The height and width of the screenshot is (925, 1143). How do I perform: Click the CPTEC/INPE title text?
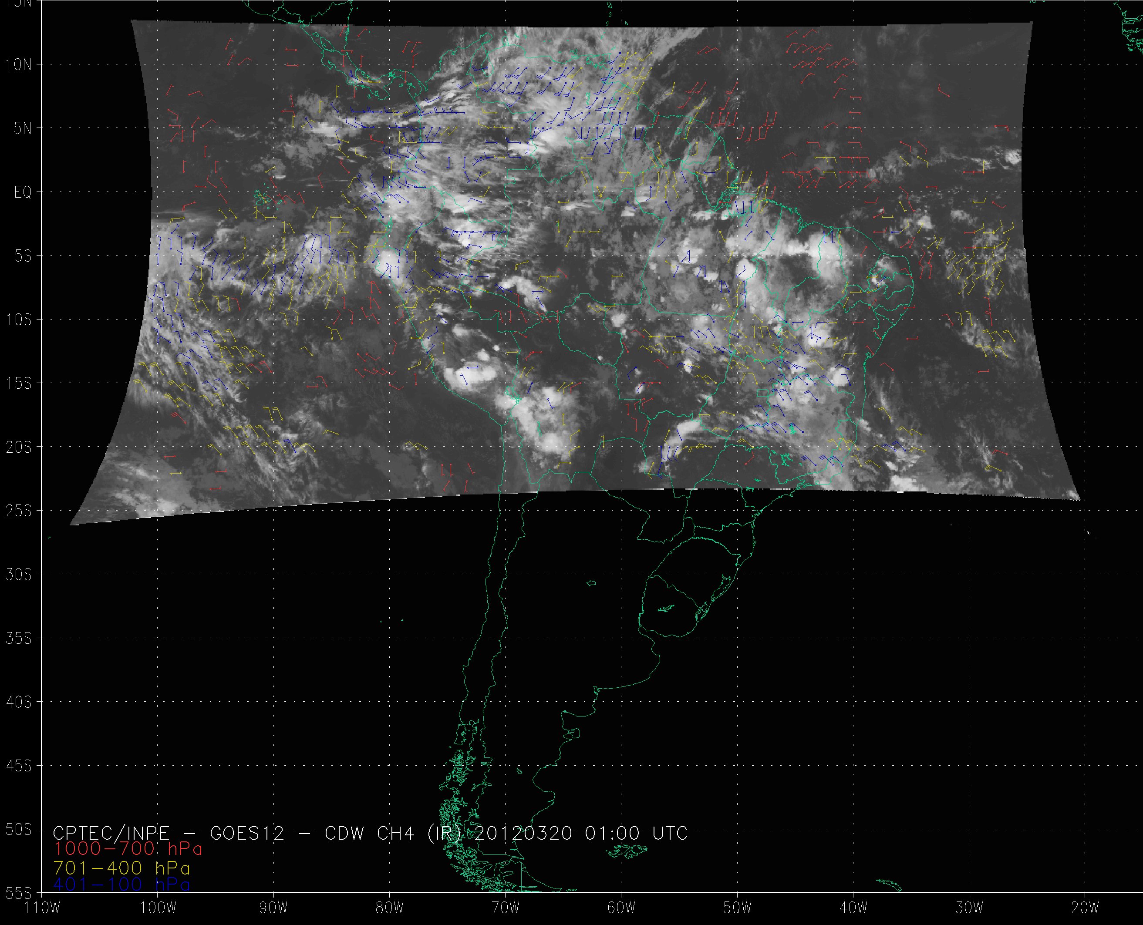[x=111, y=833]
